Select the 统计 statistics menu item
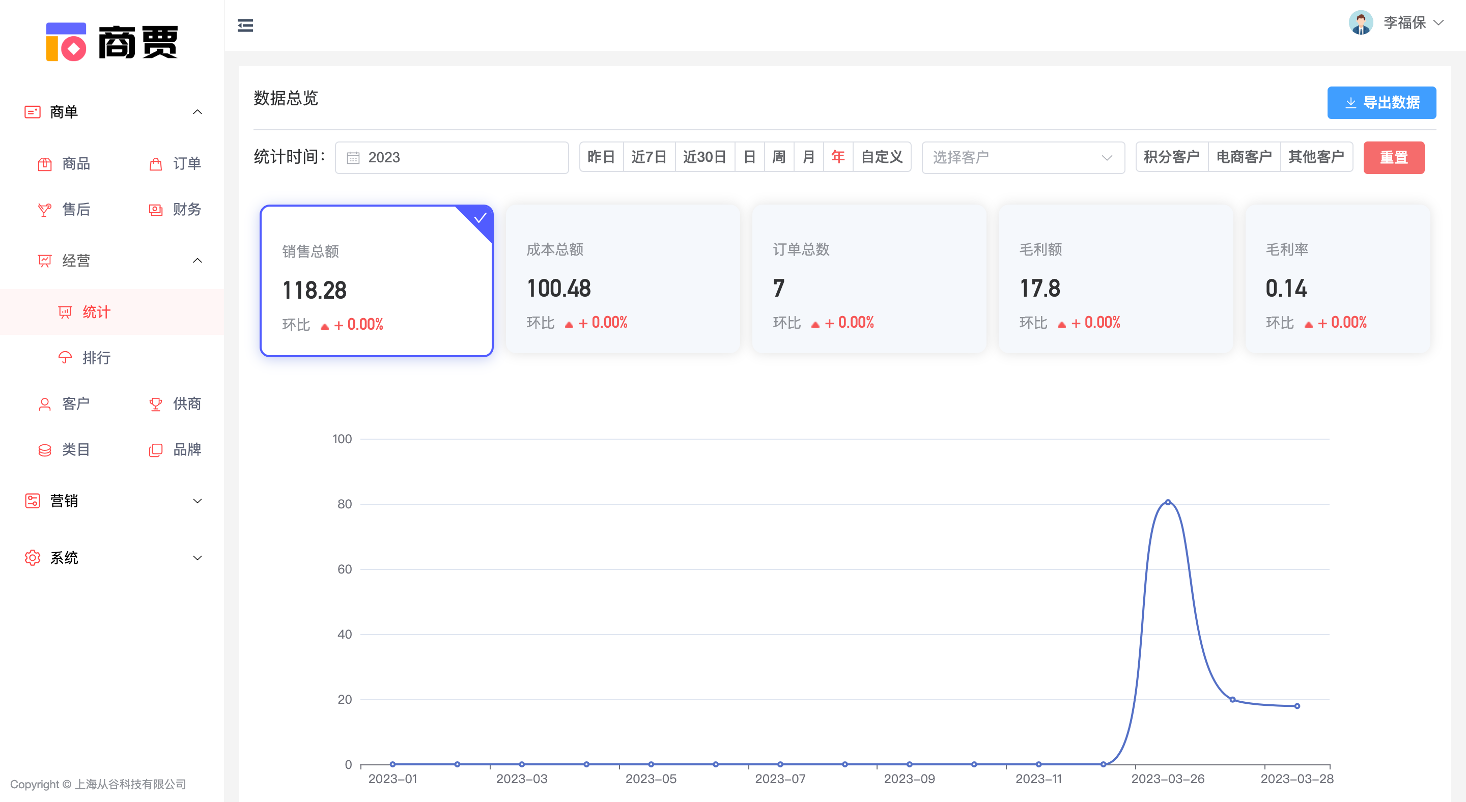1466x802 pixels. [x=96, y=312]
